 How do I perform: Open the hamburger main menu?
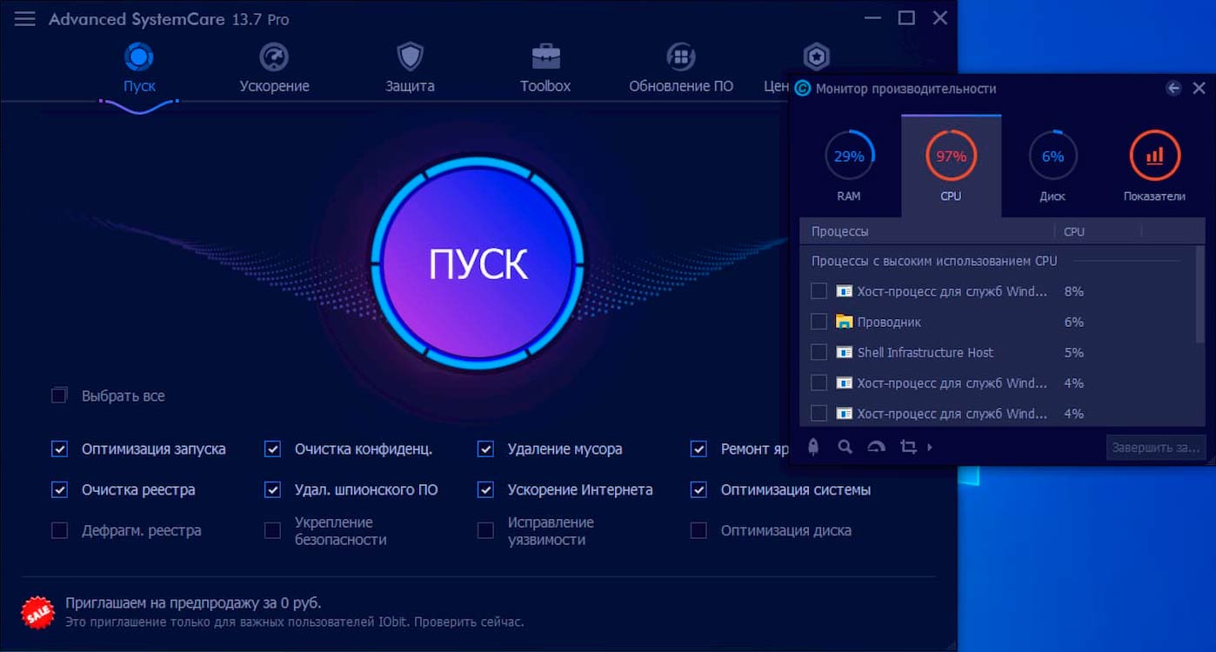pos(25,18)
